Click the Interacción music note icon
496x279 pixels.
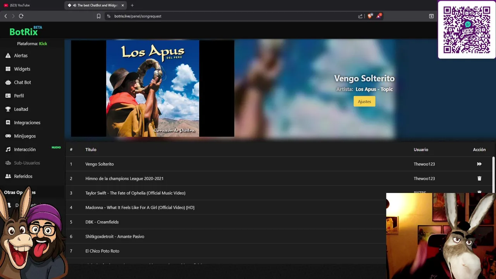click(8, 150)
